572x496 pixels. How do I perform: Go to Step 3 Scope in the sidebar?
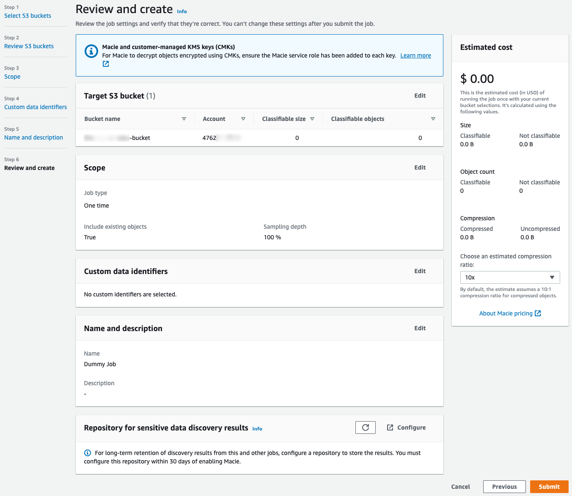click(12, 77)
